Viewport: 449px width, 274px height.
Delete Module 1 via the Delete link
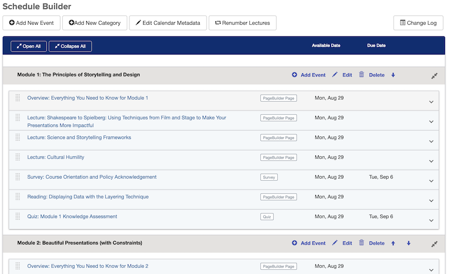pyautogui.click(x=377, y=75)
